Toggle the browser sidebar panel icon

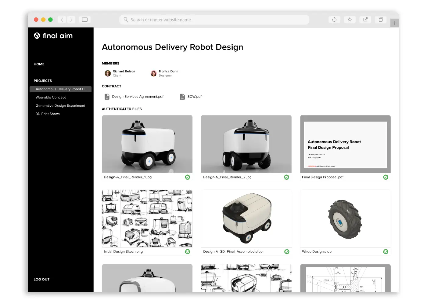85,20
